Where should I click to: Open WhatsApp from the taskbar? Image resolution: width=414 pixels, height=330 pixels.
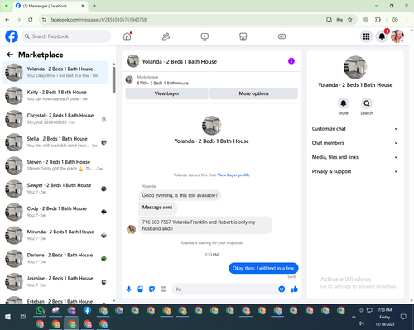(x=41, y=311)
